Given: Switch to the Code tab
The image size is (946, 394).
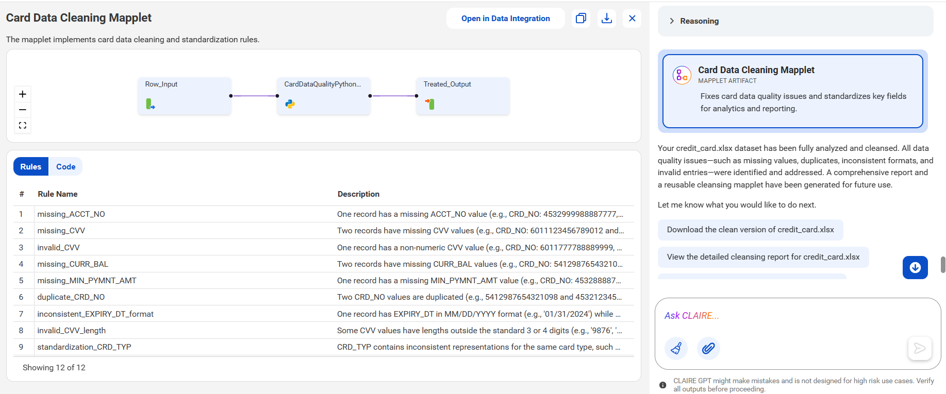Looking at the screenshot, I should [x=66, y=167].
